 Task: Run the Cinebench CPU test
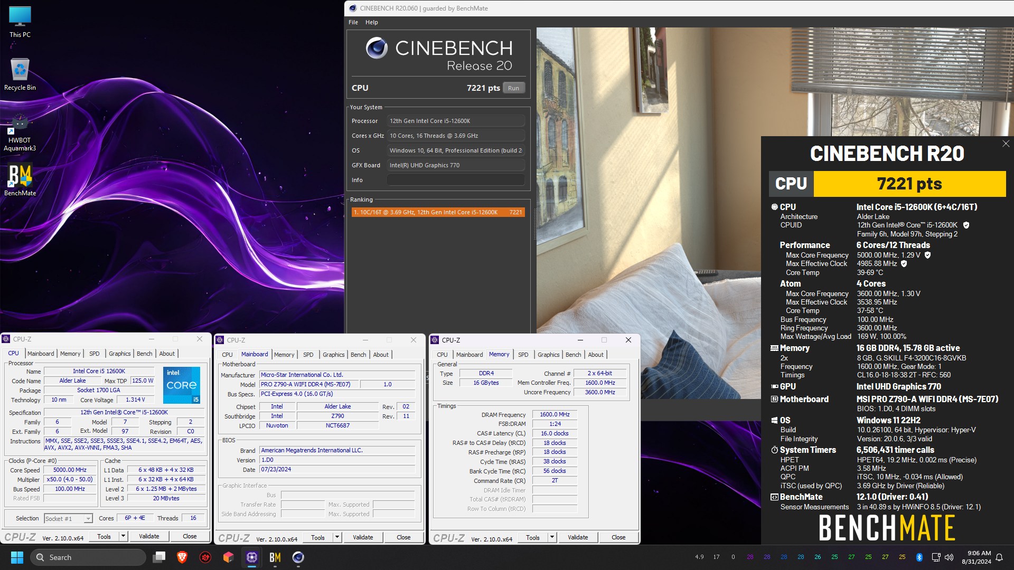[x=513, y=88]
